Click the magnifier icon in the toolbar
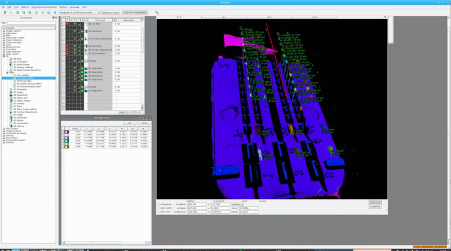The height and width of the screenshot is (251, 451). point(157,12)
